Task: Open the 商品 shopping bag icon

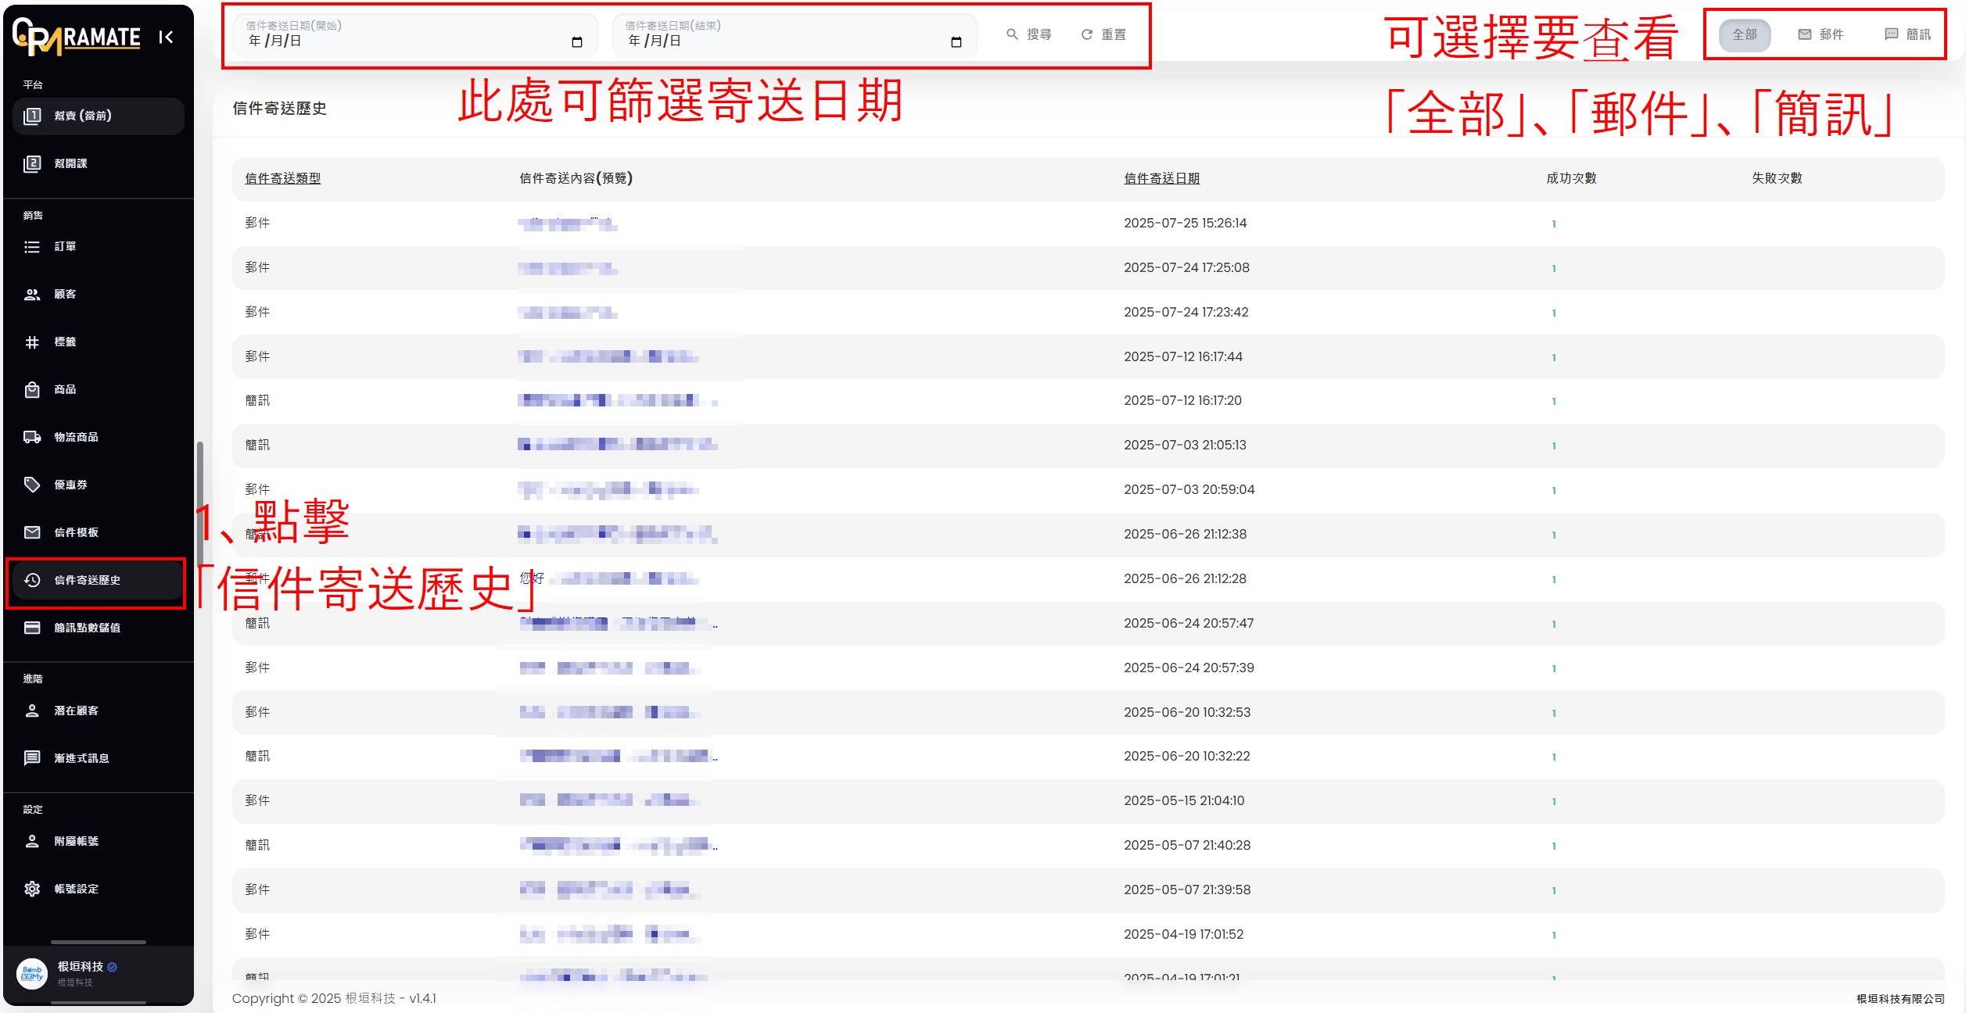Action: pyautogui.click(x=32, y=390)
